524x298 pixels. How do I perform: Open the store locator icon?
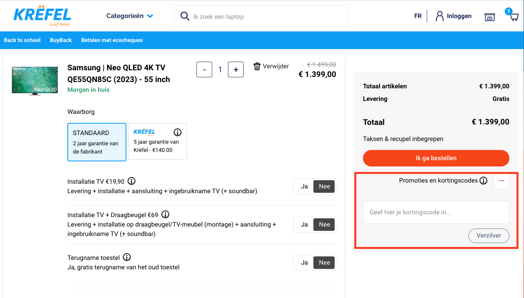489,17
